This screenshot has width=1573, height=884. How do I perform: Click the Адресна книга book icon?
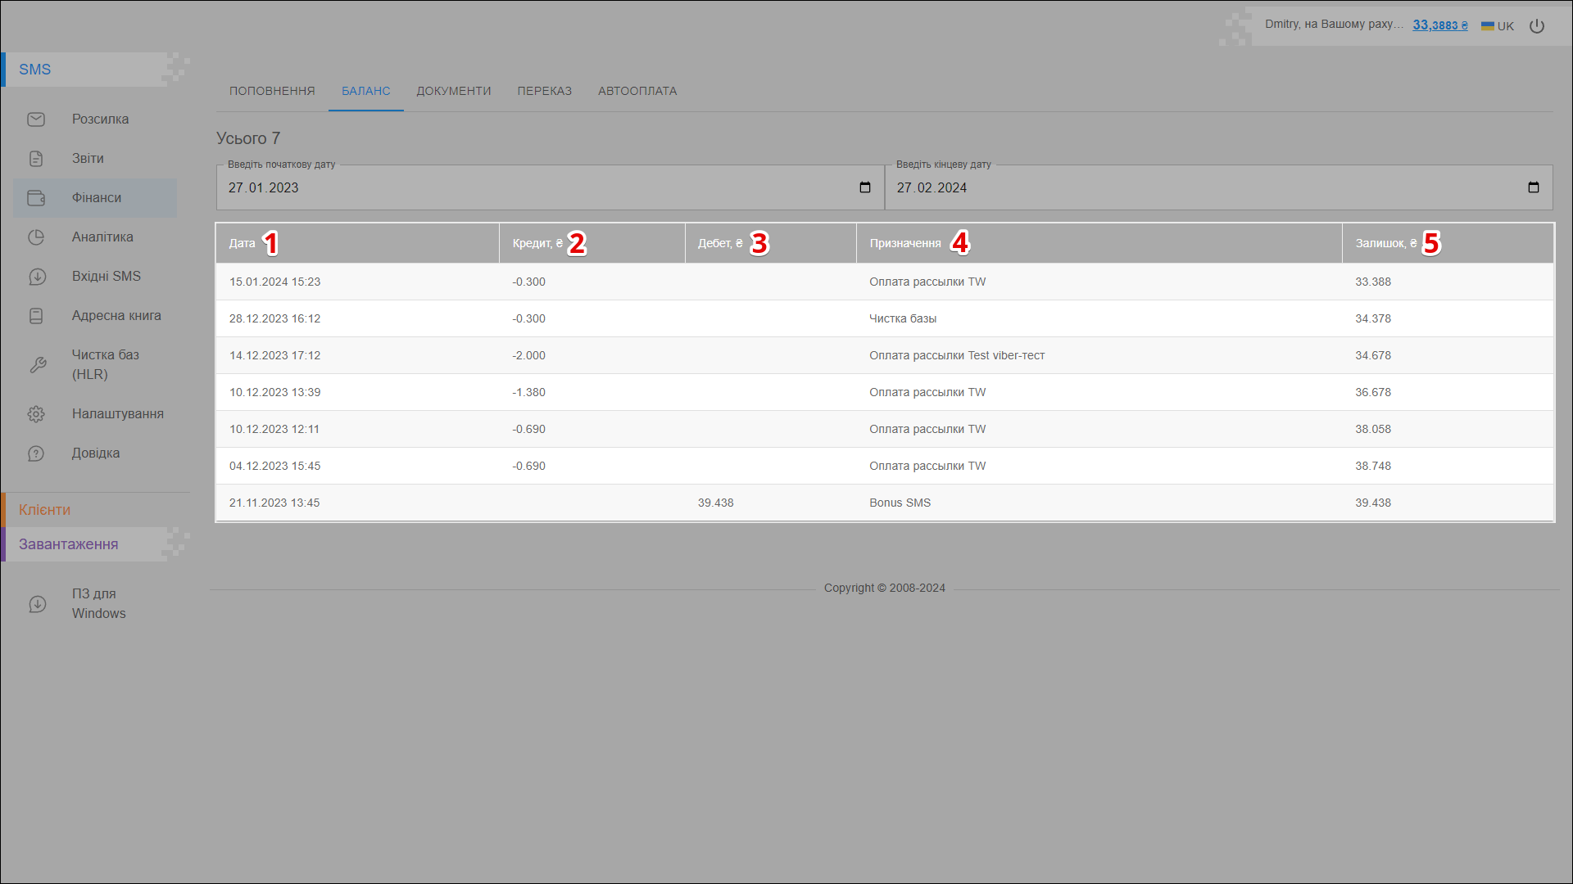tap(36, 316)
